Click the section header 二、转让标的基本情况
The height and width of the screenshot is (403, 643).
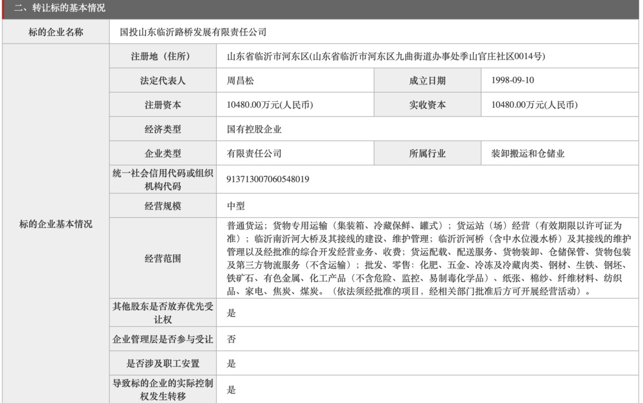[60, 8]
